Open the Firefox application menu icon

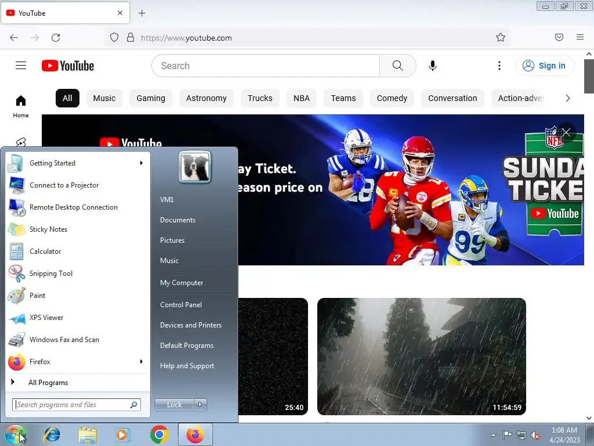[x=579, y=37]
